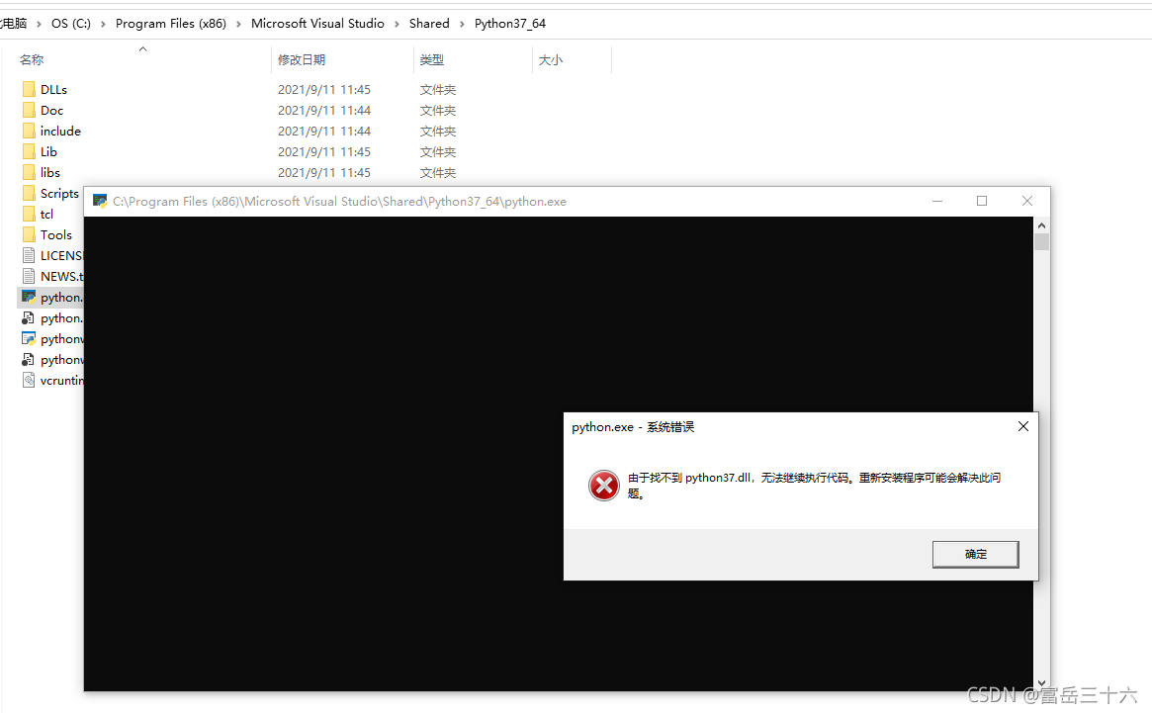Expand the chevron after Program Files (x86)
Image resolution: width=1152 pixels, height=713 pixels.
click(x=238, y=25)
